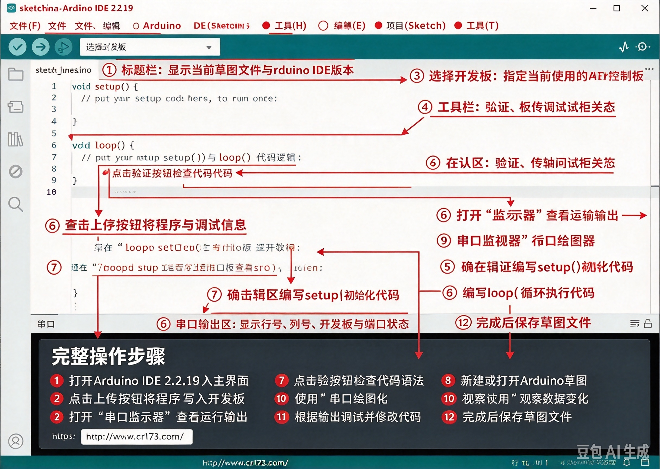Click line number 10 in the gutter
Screen dimensions: 660x469
point(51,192)
